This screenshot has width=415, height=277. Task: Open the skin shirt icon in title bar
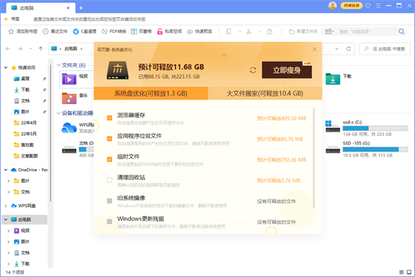pyautogui.click(x=368, y=5)
